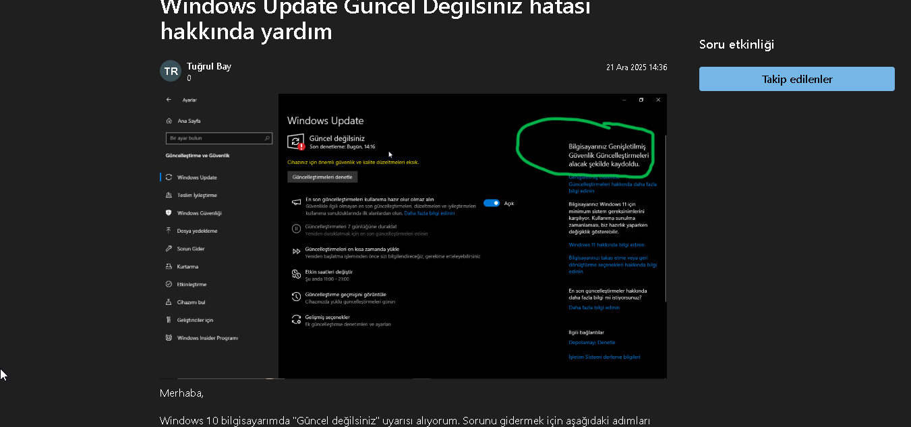Click the embedded settings window minimize button
Image resolution: width=911 pixels, height=427 pixels.
coord(624,100)
